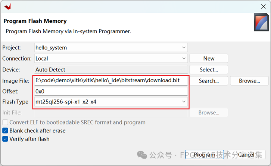Click the Vitis logo in the title bar
Screen dimensions: 271x166
click(x=7, y=6)
